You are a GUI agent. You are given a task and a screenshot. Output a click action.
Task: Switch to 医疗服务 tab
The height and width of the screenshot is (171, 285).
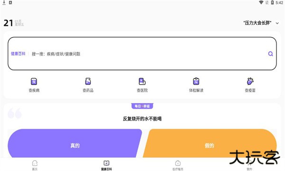point(178,165)
